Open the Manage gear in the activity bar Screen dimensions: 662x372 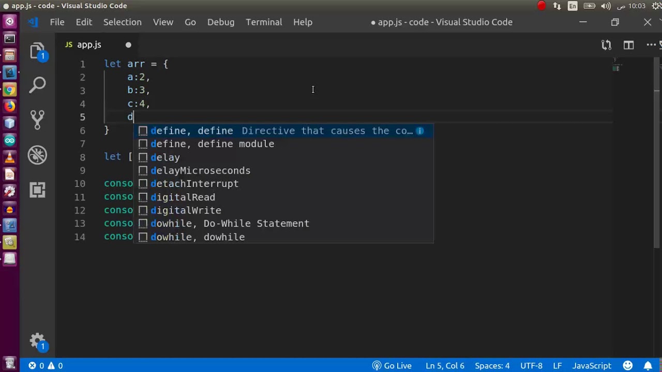pyautogui.click(x=37, y=341)
